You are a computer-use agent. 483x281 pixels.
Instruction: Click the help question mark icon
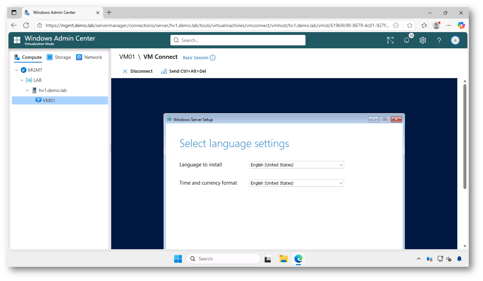click(439, 40)
